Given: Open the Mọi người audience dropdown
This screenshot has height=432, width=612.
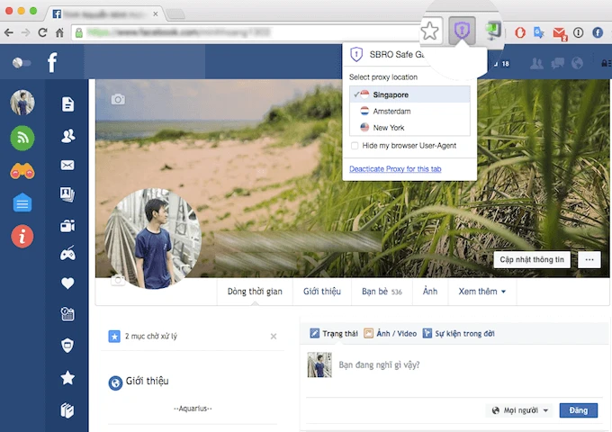Looking at the screenshot, I should coord(520,410).
